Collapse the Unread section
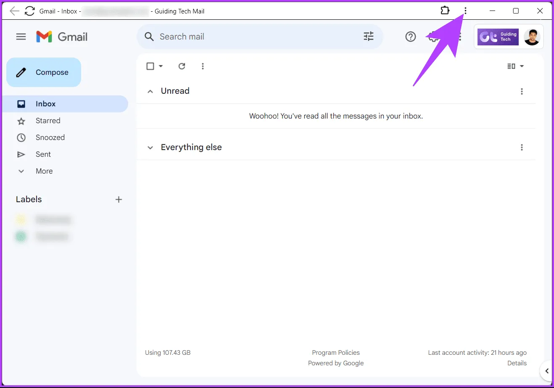554x388 pixels. [x=150, y=91]
